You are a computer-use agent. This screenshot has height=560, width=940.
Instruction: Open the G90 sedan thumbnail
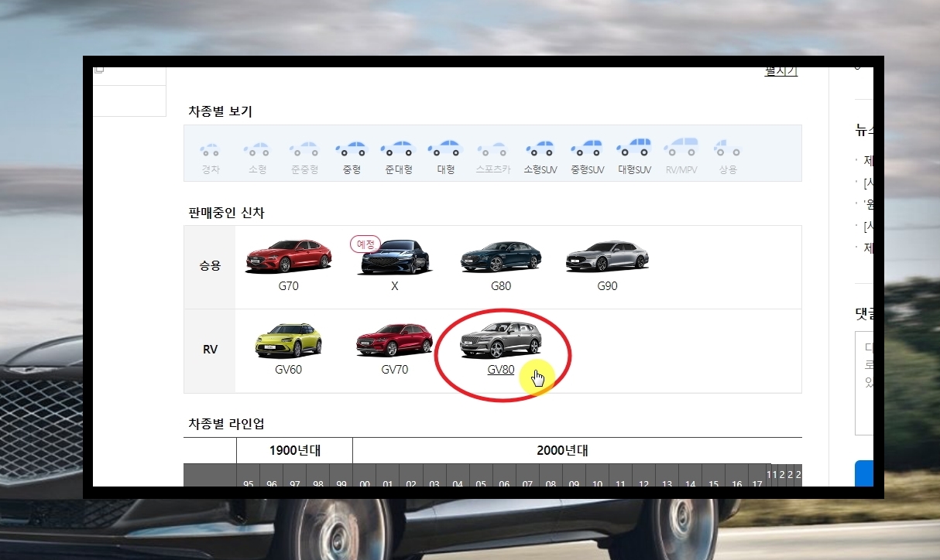pos(607,256)
